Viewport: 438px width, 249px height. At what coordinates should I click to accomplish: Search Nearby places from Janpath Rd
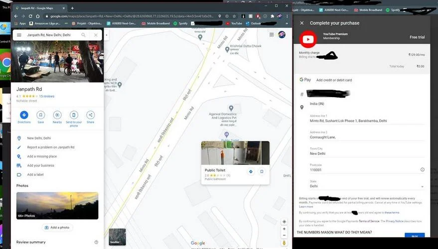(57, 117)
